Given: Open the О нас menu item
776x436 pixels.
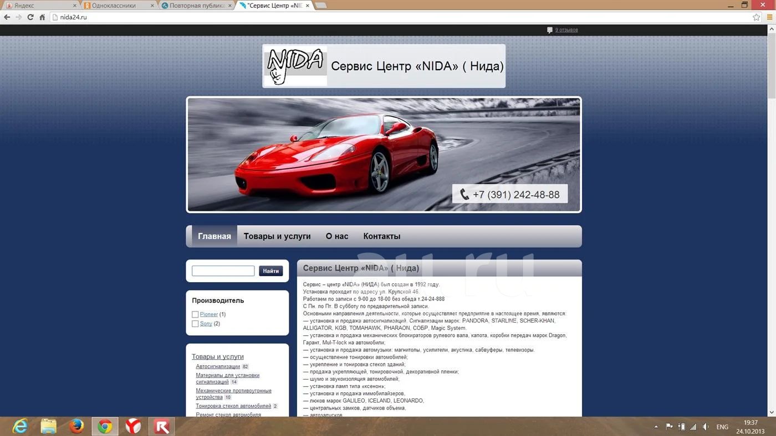Looking at the screenshot, I should point(337,236).
